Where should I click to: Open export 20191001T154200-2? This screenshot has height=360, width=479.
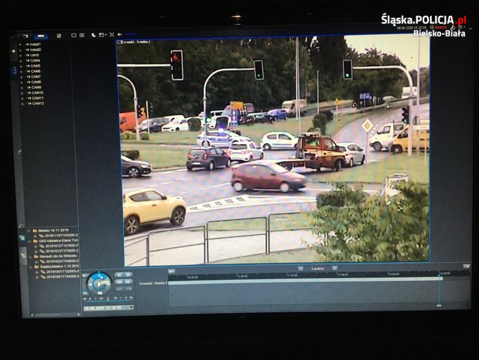(x=63, y=277)
